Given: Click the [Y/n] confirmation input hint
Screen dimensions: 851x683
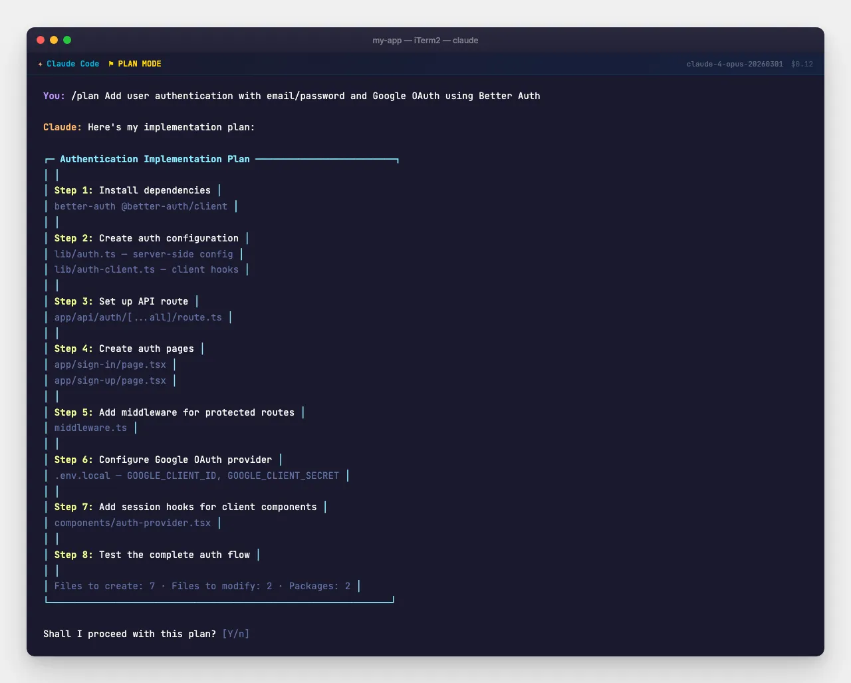Looking at the screenshot, I should (236, 634).
